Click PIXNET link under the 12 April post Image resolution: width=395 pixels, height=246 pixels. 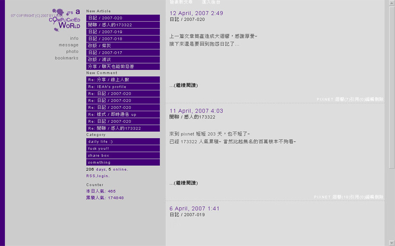(325, 99)
